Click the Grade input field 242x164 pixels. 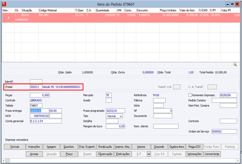(109, 101)
